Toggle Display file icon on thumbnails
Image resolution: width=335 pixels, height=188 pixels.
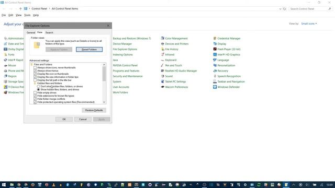click(x=35, y=74)
